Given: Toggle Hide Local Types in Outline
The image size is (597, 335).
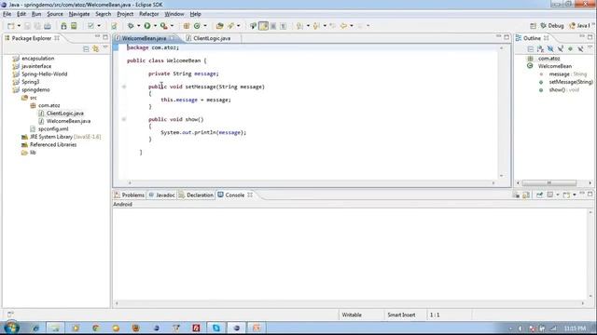Looking at the screenshot, I should pos(580,49).
